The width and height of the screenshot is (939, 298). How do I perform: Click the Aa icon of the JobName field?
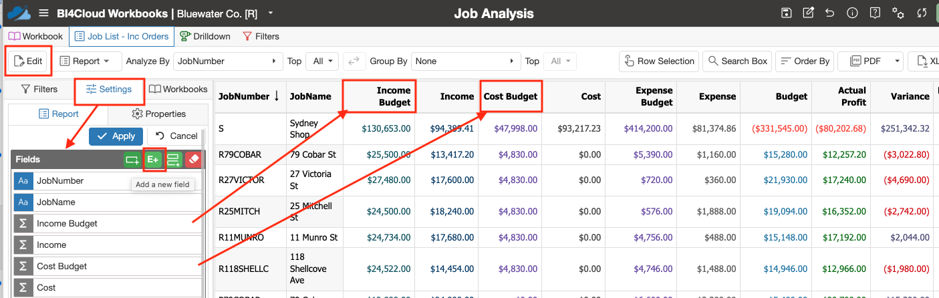23,202
